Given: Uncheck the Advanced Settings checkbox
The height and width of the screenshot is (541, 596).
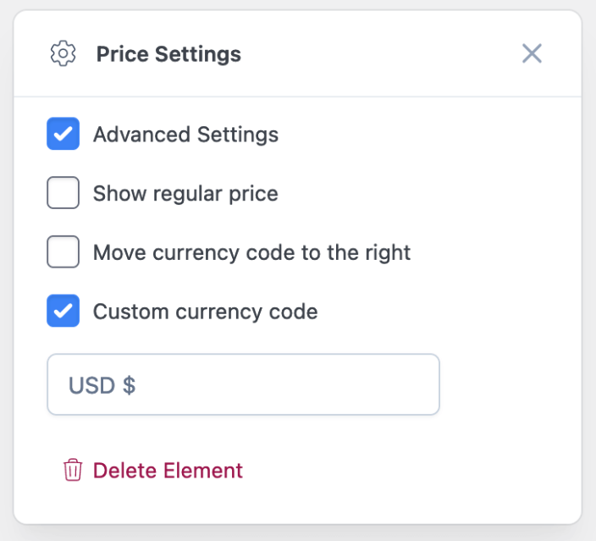Looking at the screenshot, I should (63, 134).
